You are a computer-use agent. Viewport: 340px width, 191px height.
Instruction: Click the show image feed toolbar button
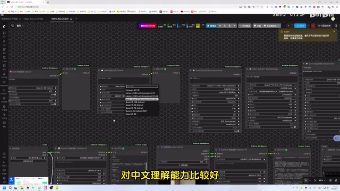(272, 26)
